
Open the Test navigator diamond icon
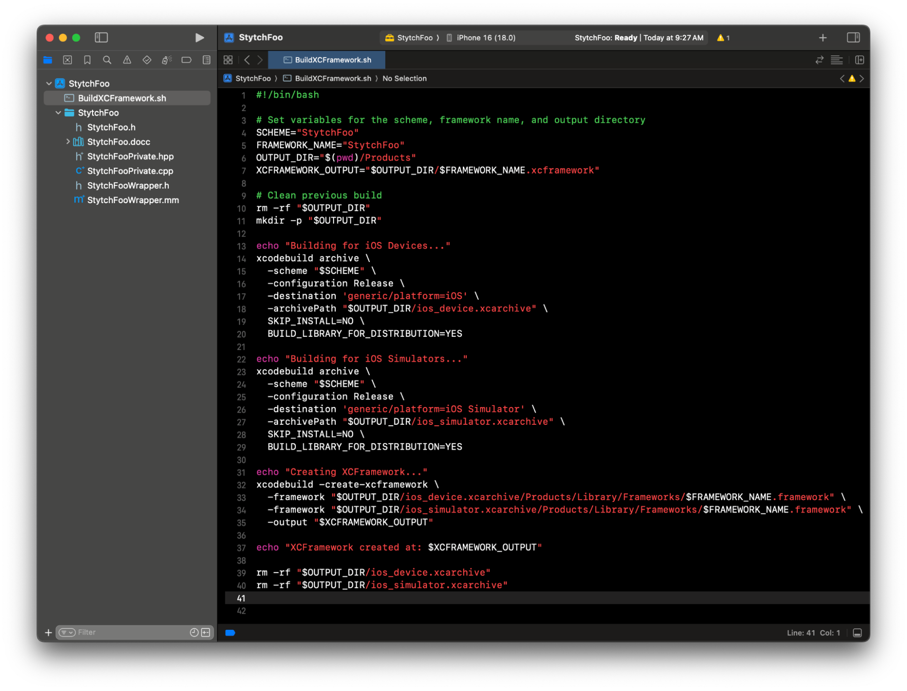[x=147, y=60]
